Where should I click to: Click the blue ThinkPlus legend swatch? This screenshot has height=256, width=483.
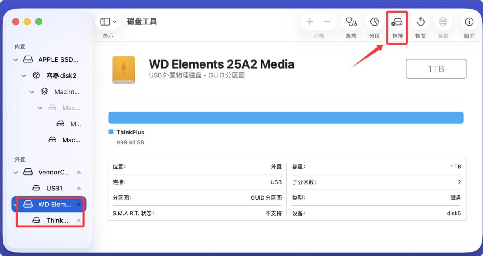112,131
